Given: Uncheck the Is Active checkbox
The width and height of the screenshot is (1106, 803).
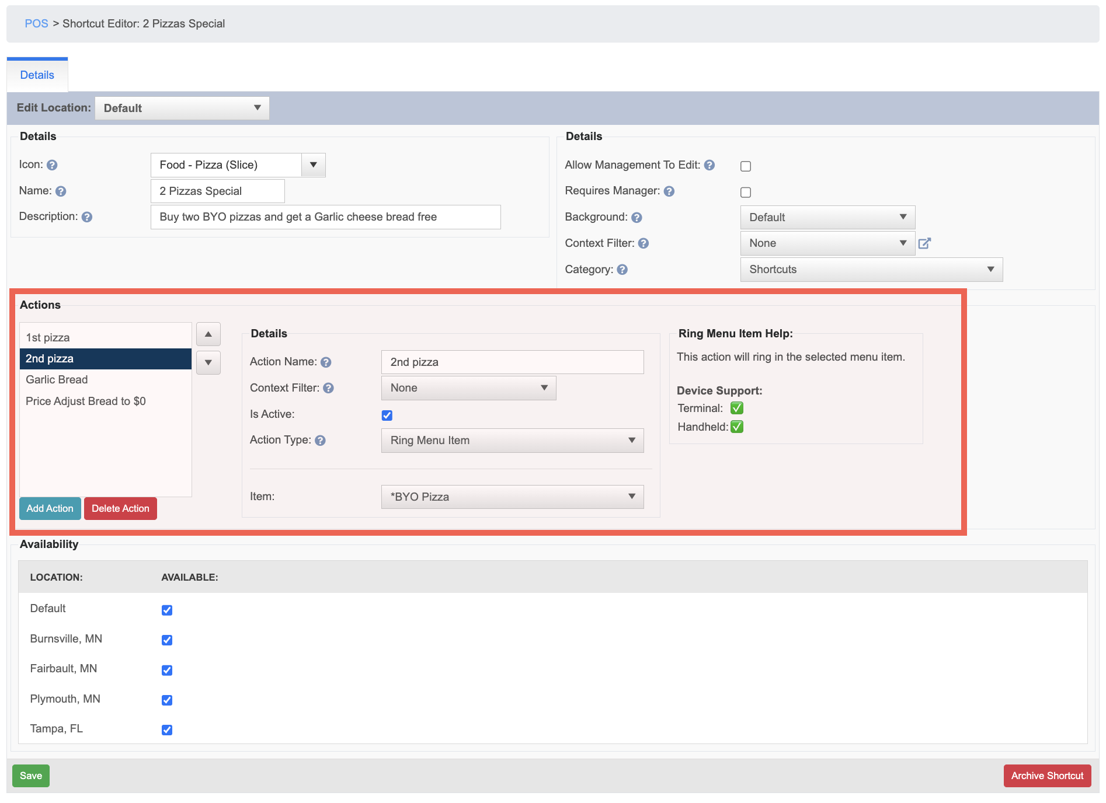Looking at the screenshot, I should pos(387,416).
